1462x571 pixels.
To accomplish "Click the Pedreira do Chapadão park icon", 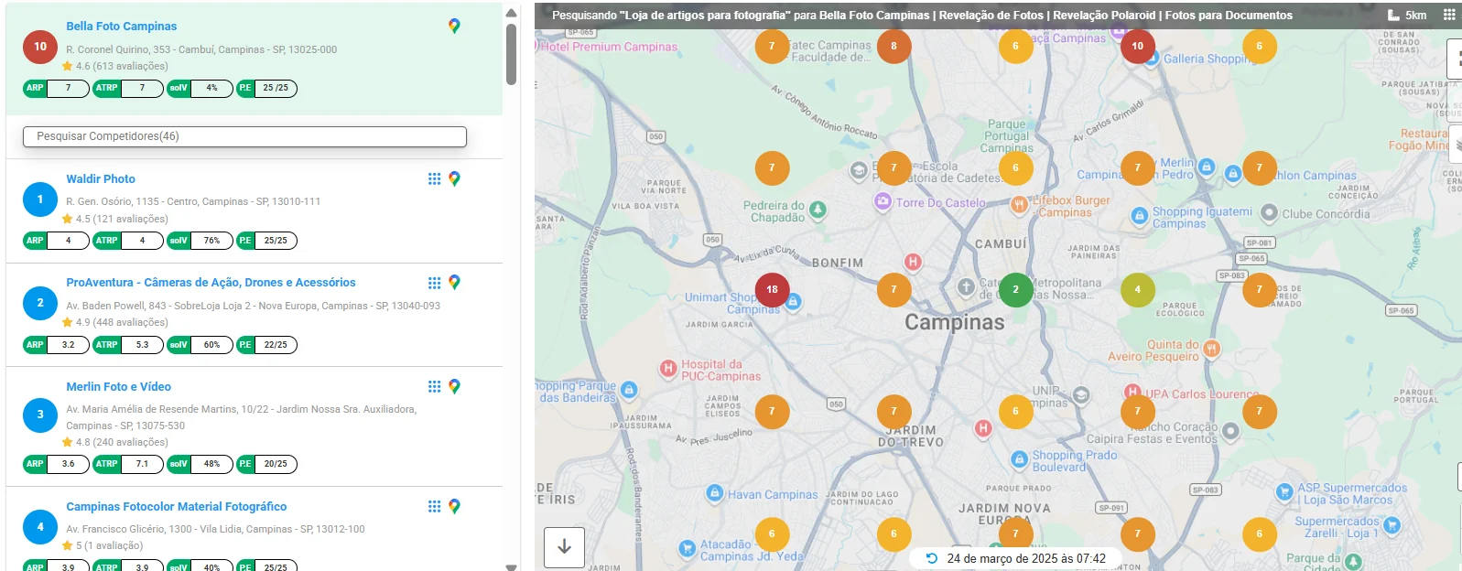I will 818,210.
